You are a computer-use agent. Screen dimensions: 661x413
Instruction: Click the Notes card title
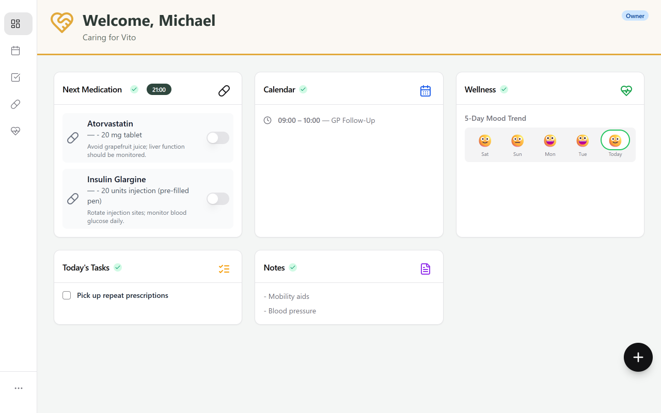[274, 267]
